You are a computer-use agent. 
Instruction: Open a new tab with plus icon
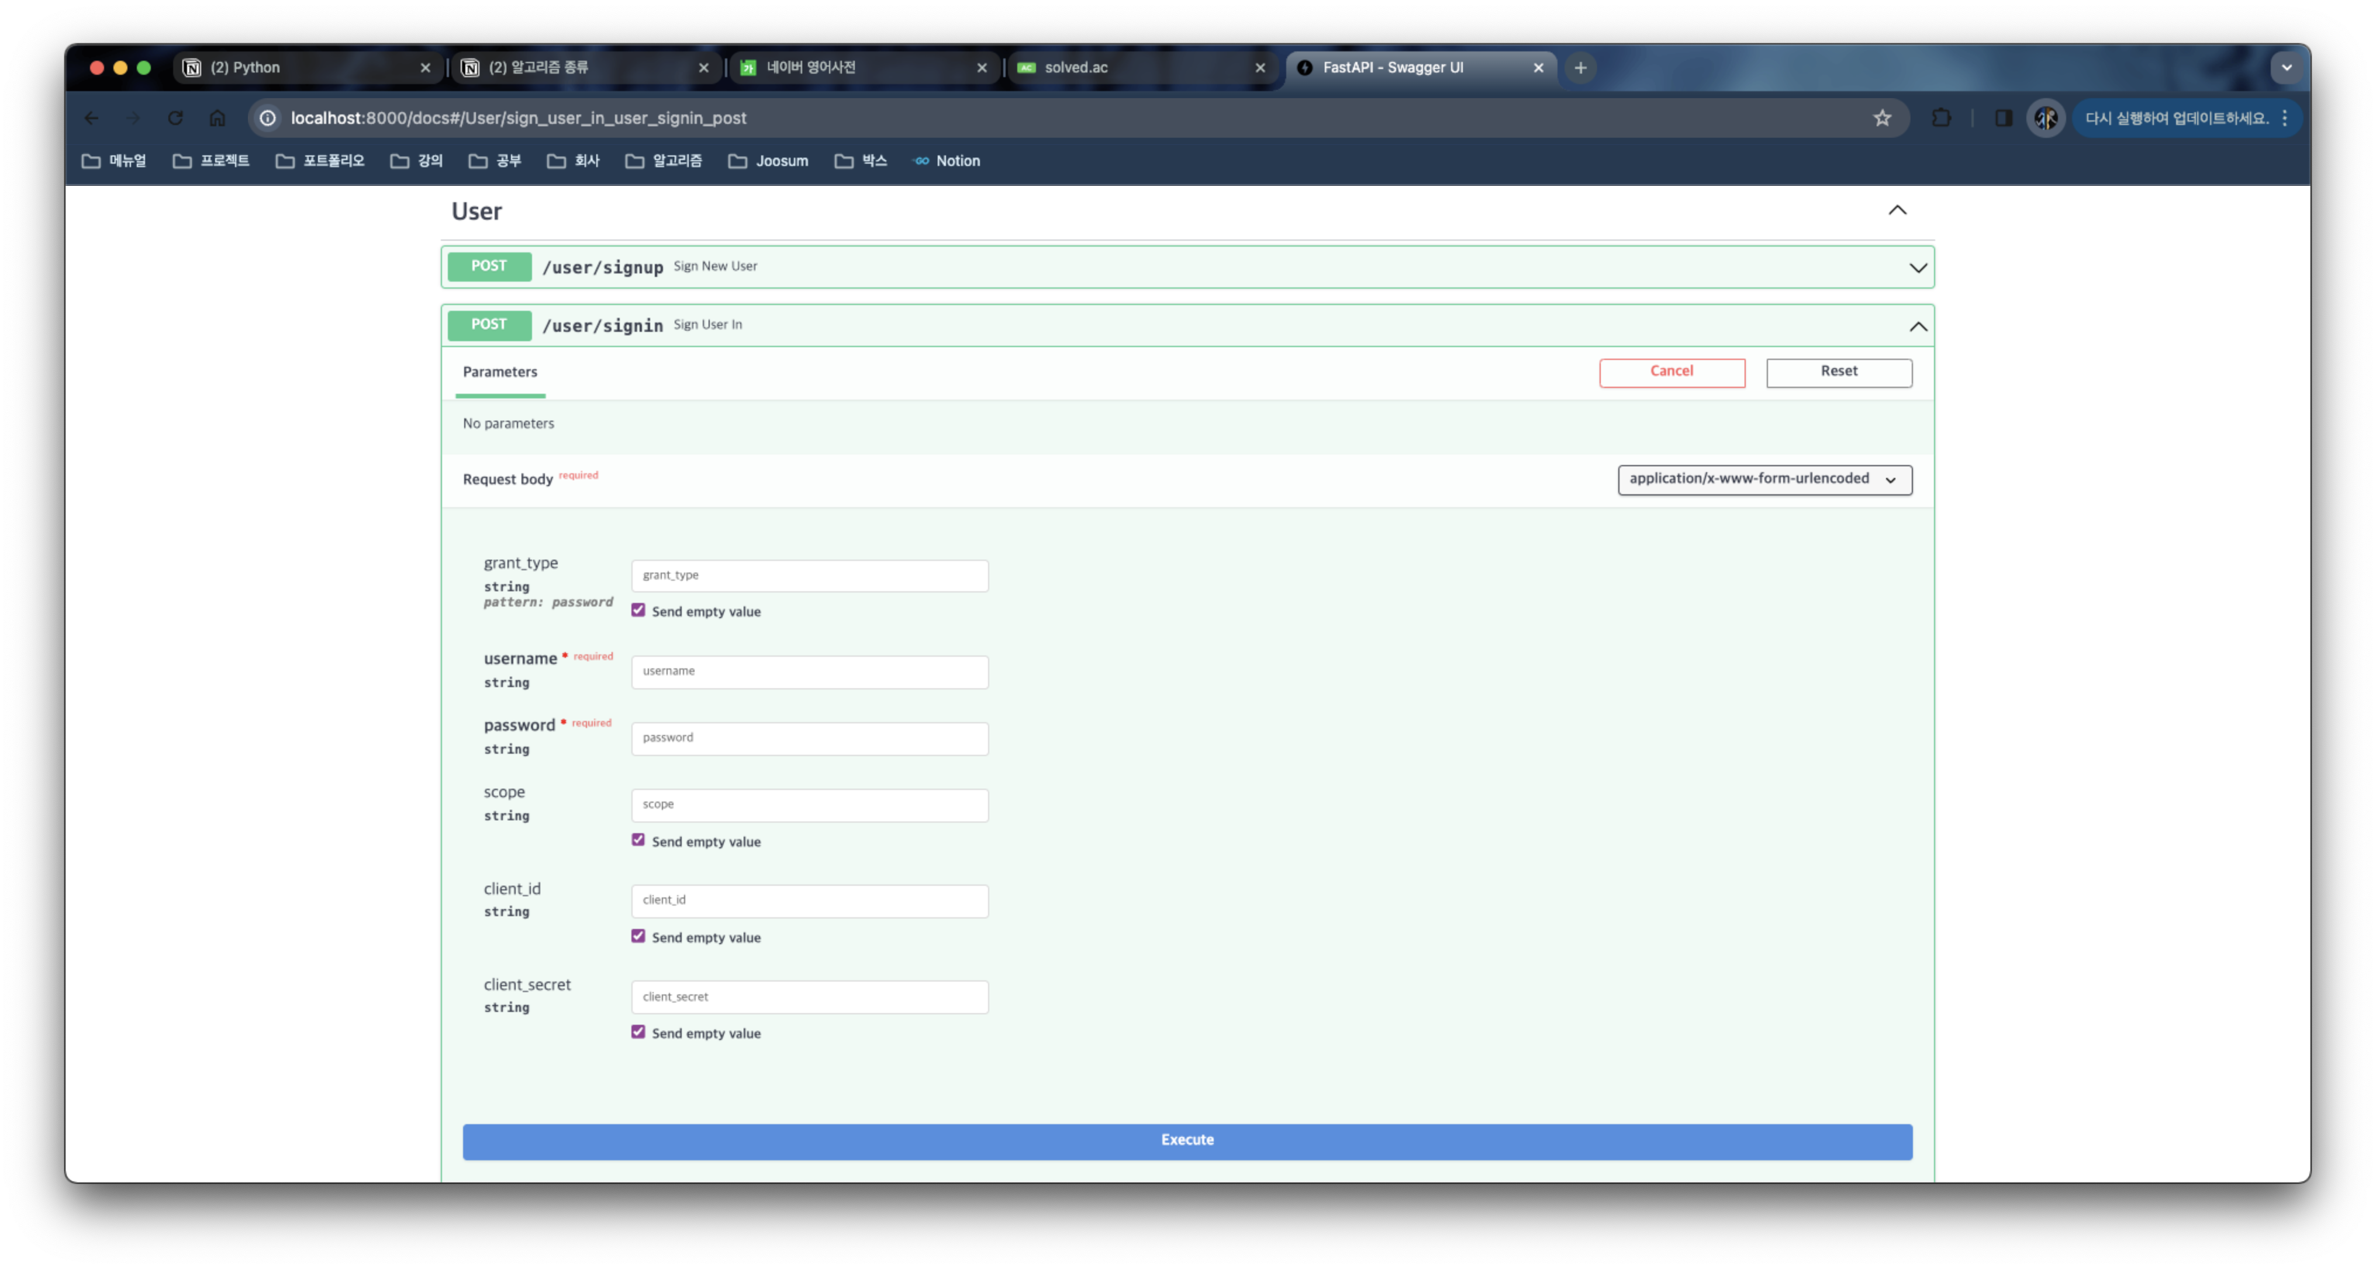tap(1580, 67)
